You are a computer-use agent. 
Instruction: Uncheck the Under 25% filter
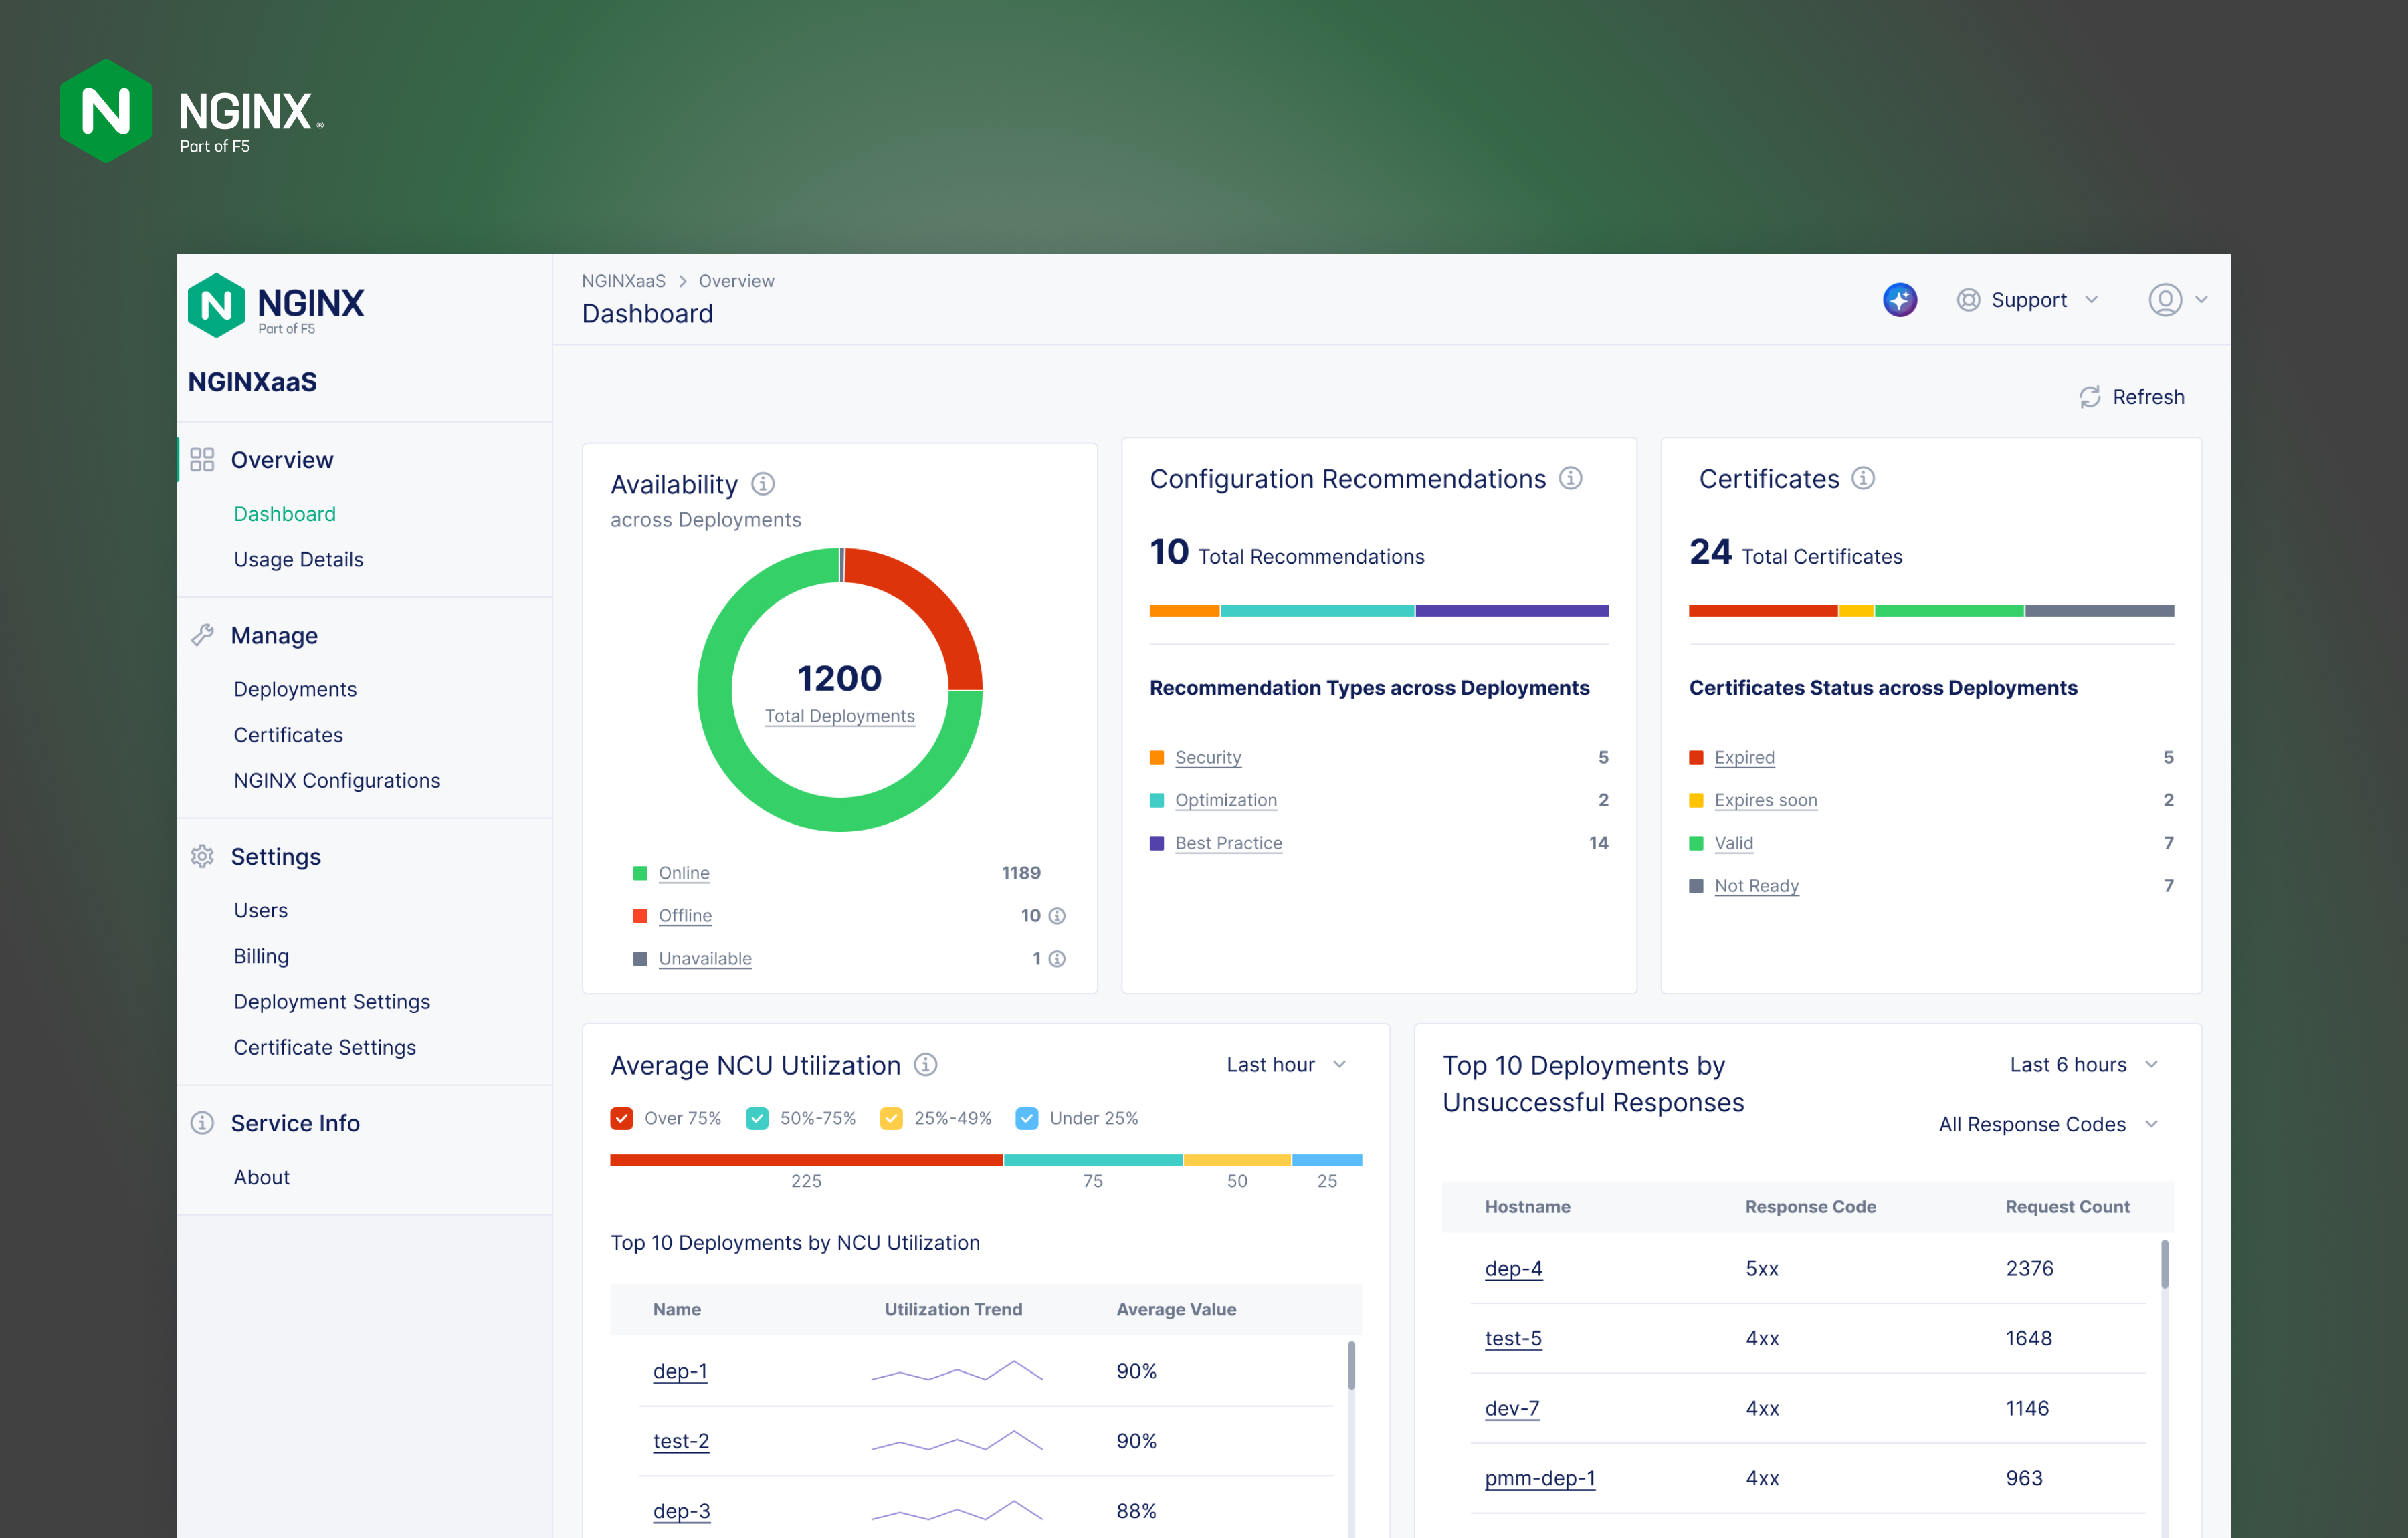[1027, 1118]
